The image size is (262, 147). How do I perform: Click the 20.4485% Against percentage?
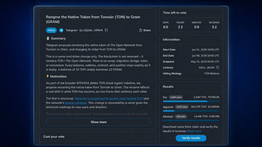click(213, 107)
